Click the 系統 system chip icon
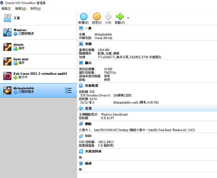The image size is (217, 178). tap(81, 44)
